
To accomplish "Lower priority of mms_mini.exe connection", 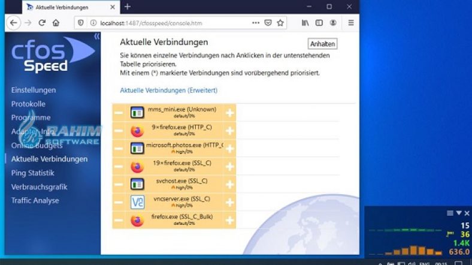I will click(x=119, y=113).
